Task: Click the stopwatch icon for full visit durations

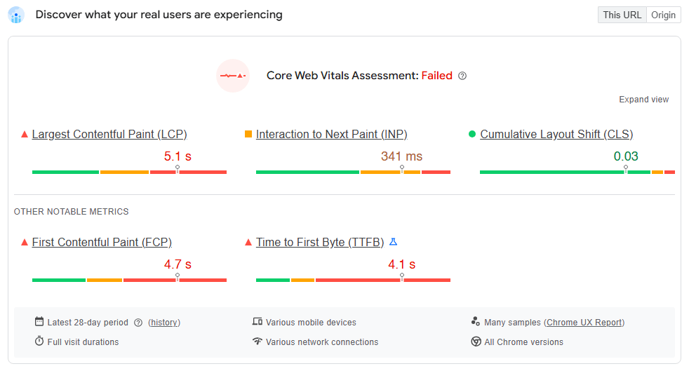Action: click(x=39, y=342)
